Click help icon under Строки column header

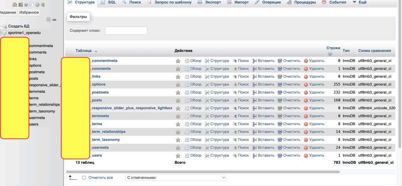click(330, 54)
